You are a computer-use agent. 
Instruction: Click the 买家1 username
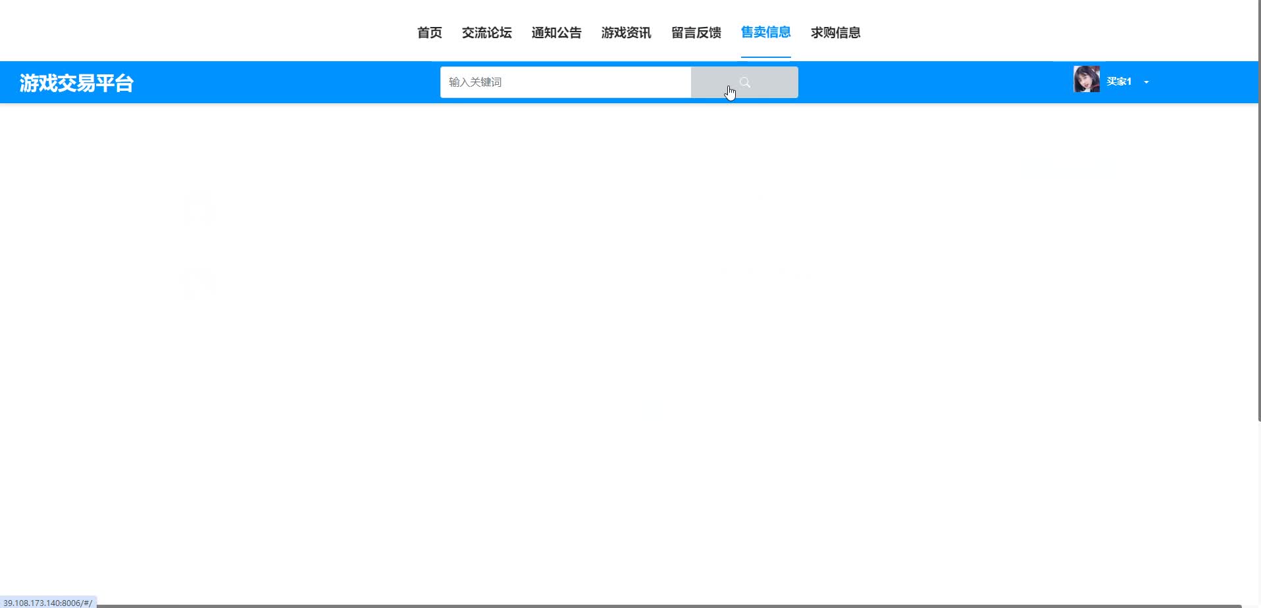coord(1119,82)
